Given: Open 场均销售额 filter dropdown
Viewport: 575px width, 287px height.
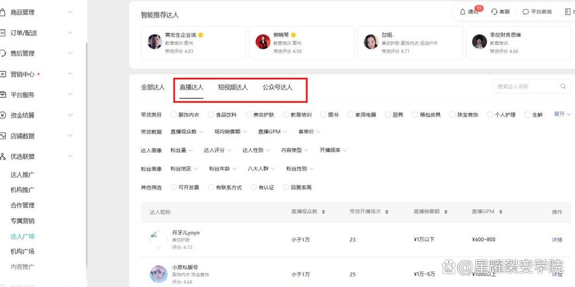Looking at the screenshot, I should point(231,132).
